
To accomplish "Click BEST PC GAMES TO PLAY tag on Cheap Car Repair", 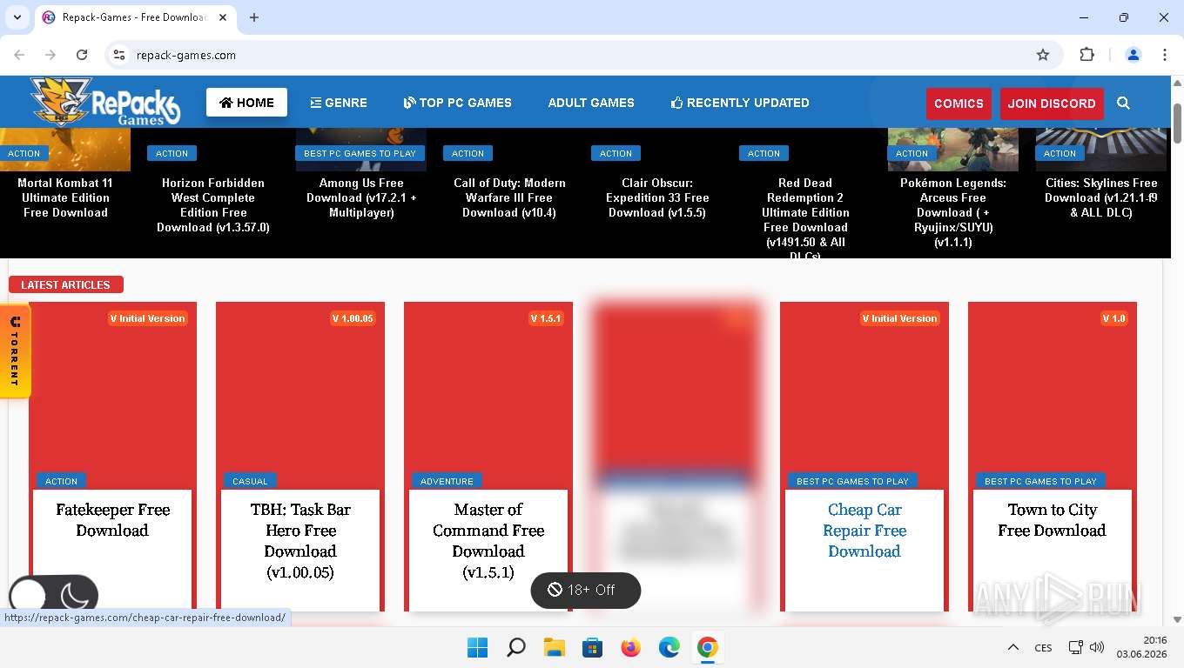I will point(852,481).
